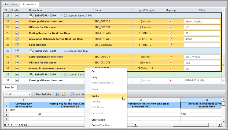
Task: Click screen icon of SAPMF05A - 0300 row
Action: tap(31, 51)
